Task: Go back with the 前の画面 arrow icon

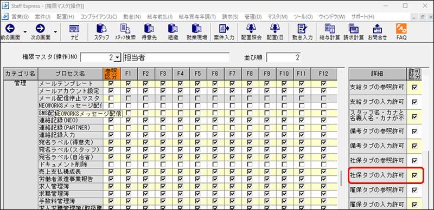Action: tap(10, 29)
